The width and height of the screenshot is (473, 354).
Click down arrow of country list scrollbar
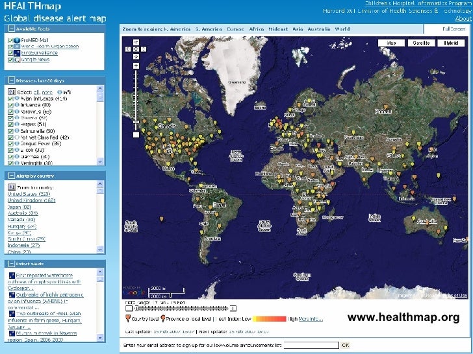pyautogui.click(x=100, y=250)
